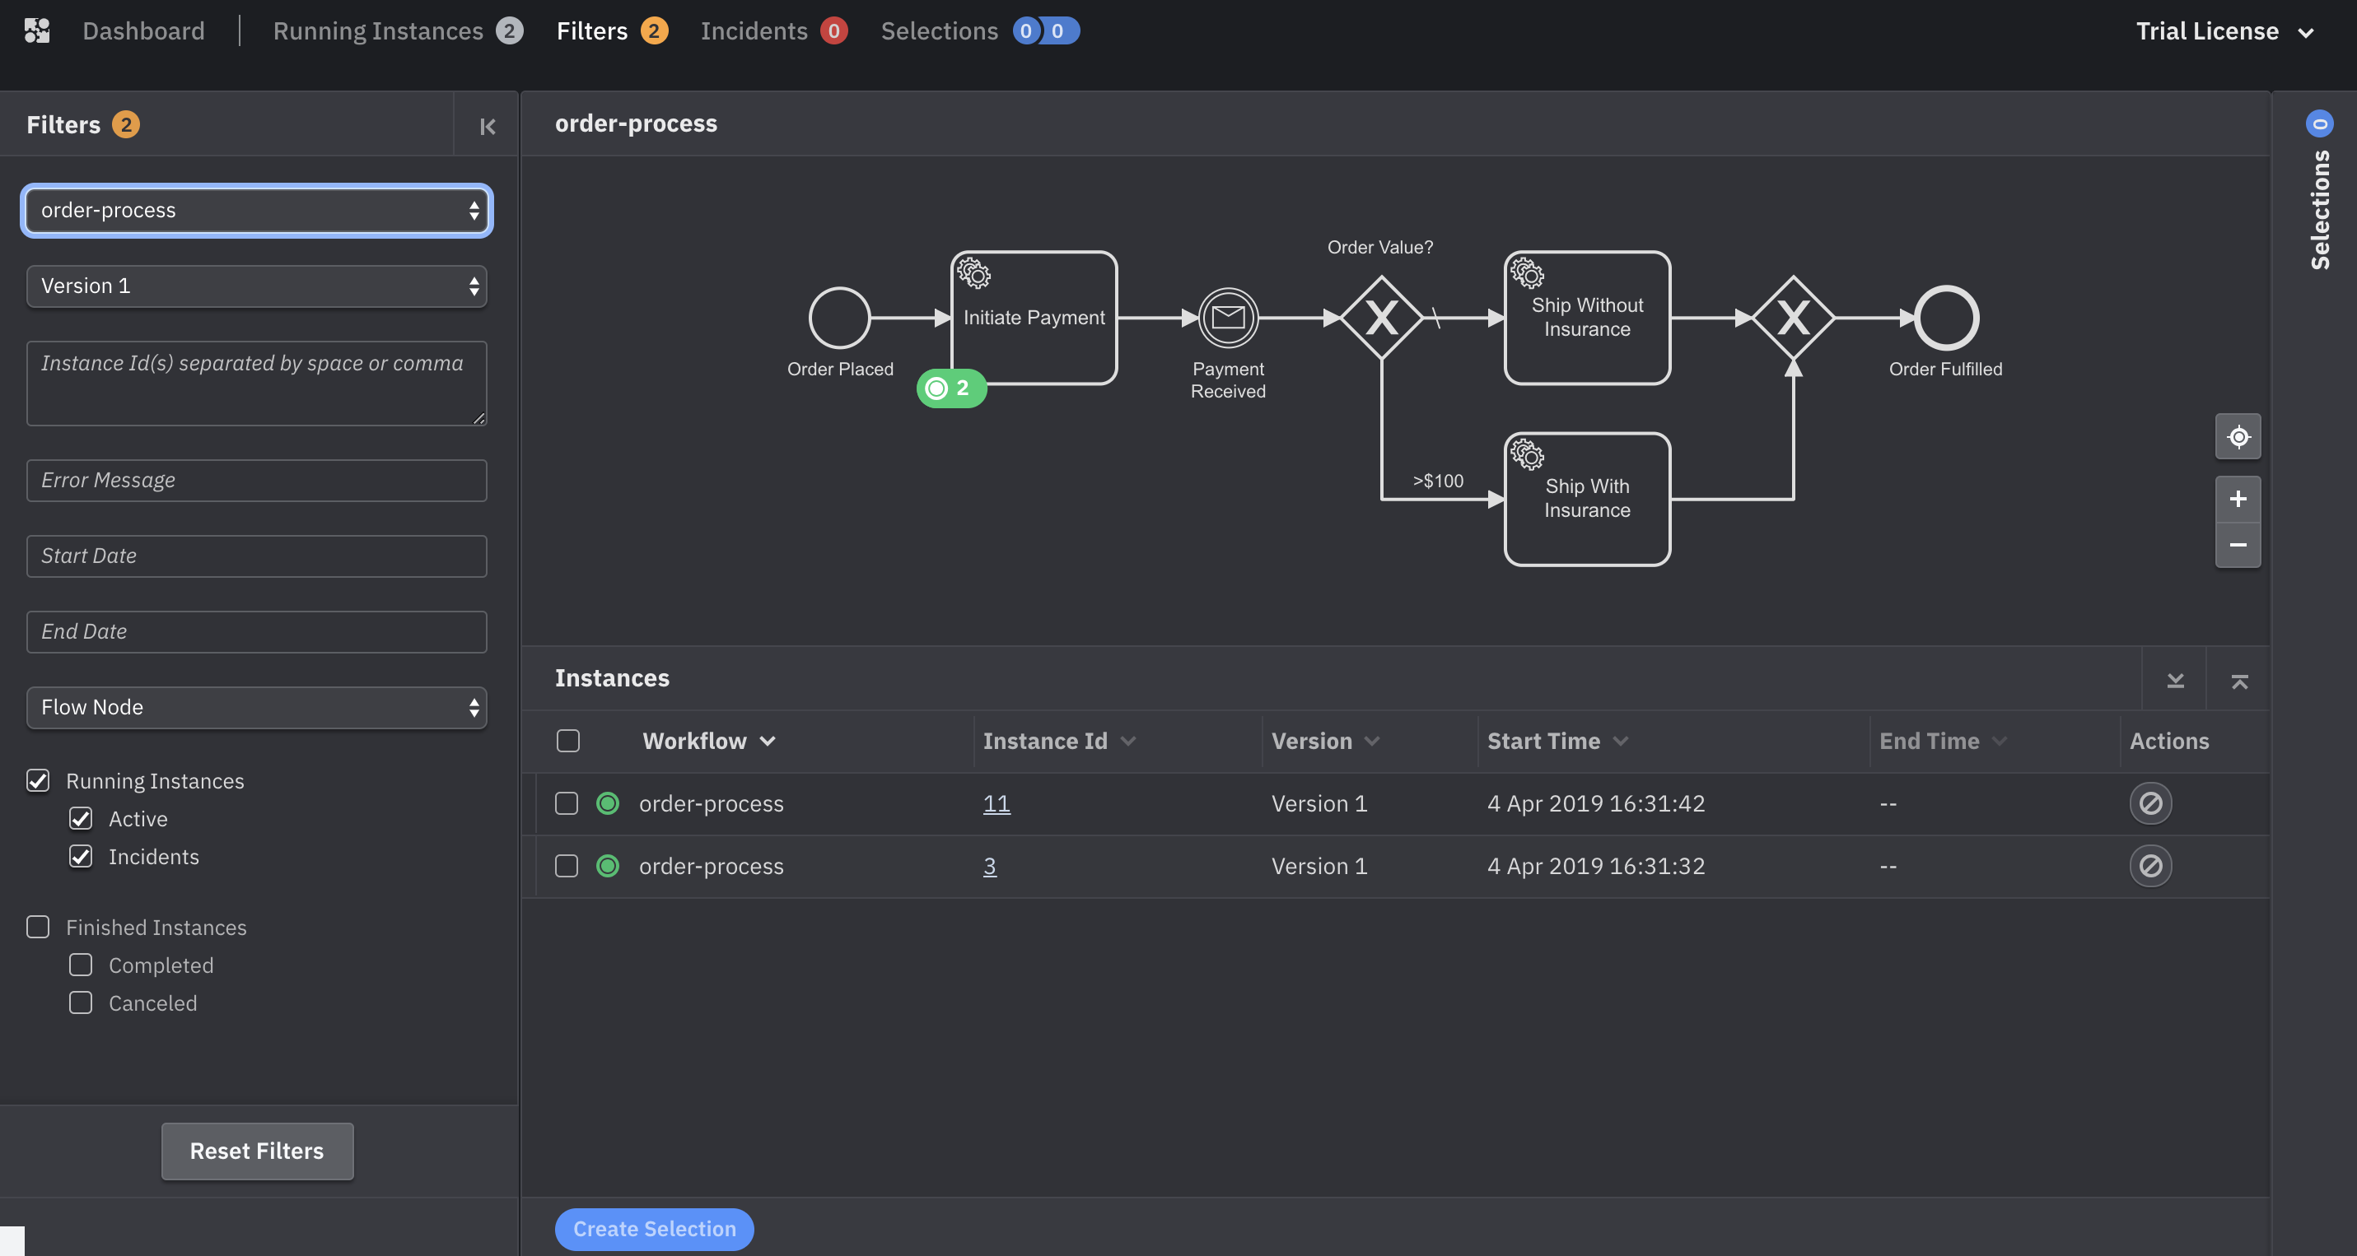Click the order-process heading above the diagram
The height and width of the screenshot is (1256, 2357).
click(x=636, y=123)
